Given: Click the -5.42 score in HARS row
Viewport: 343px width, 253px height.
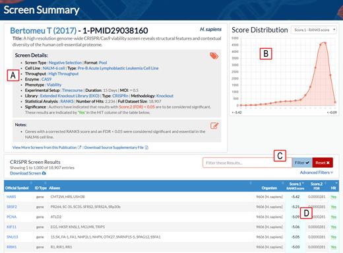Looking at the screenshot, I should point(296,197).
